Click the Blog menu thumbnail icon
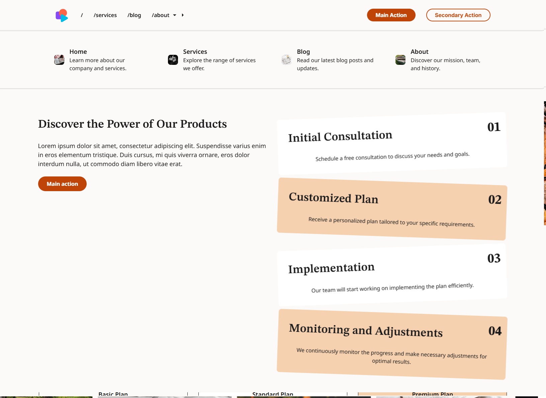The image size is (546, 398). point(287,60)
